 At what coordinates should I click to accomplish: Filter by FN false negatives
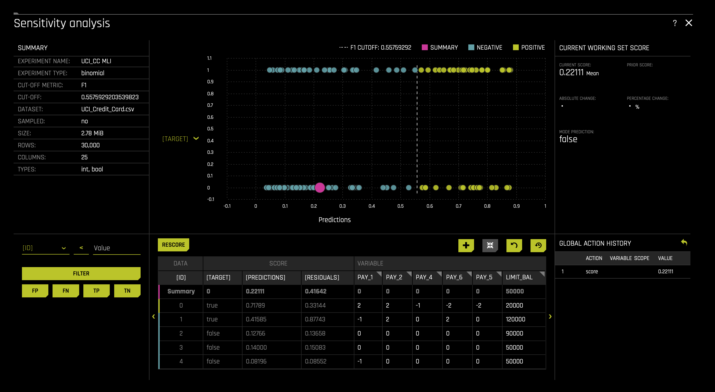pos(66,291)
